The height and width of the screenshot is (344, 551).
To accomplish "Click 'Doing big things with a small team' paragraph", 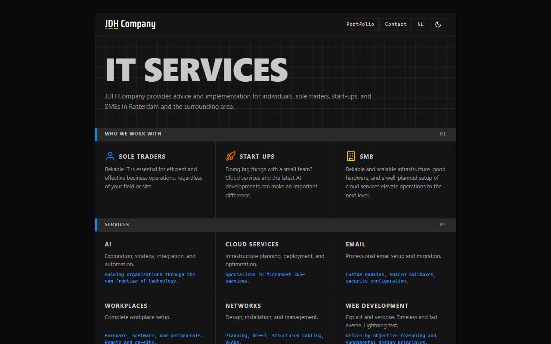I will (x=272, y=182).
